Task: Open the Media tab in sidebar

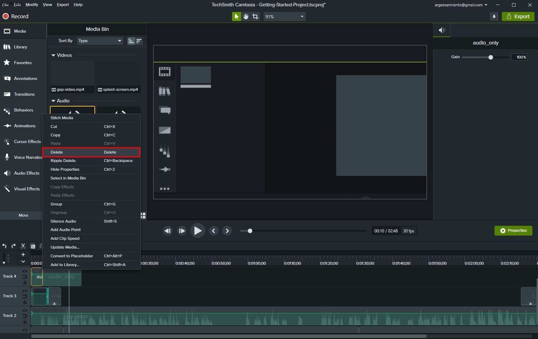Action: coord(23,31)
